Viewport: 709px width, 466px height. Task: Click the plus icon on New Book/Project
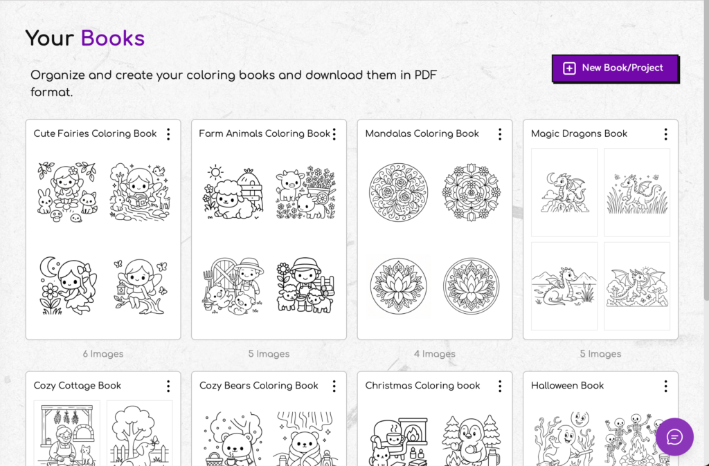[569, 68]
